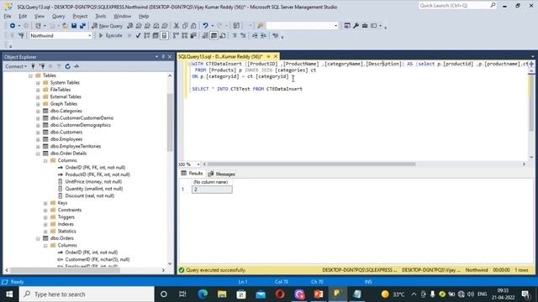Click Refresh icon in Object Explorer
This screenshot has width=538, height=302.
pyautogui.click(x=67, y=66)
